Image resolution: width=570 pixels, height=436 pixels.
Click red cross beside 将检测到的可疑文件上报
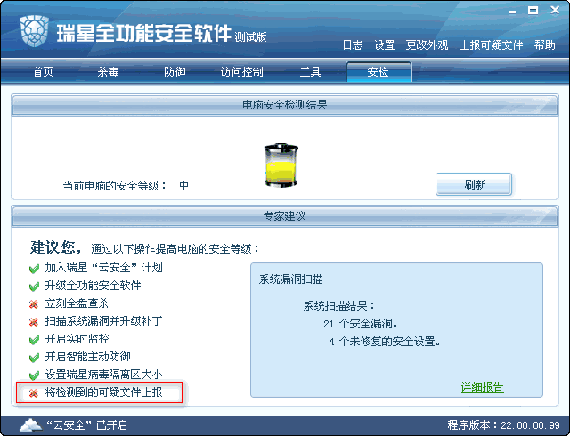[x=34, y=392]
